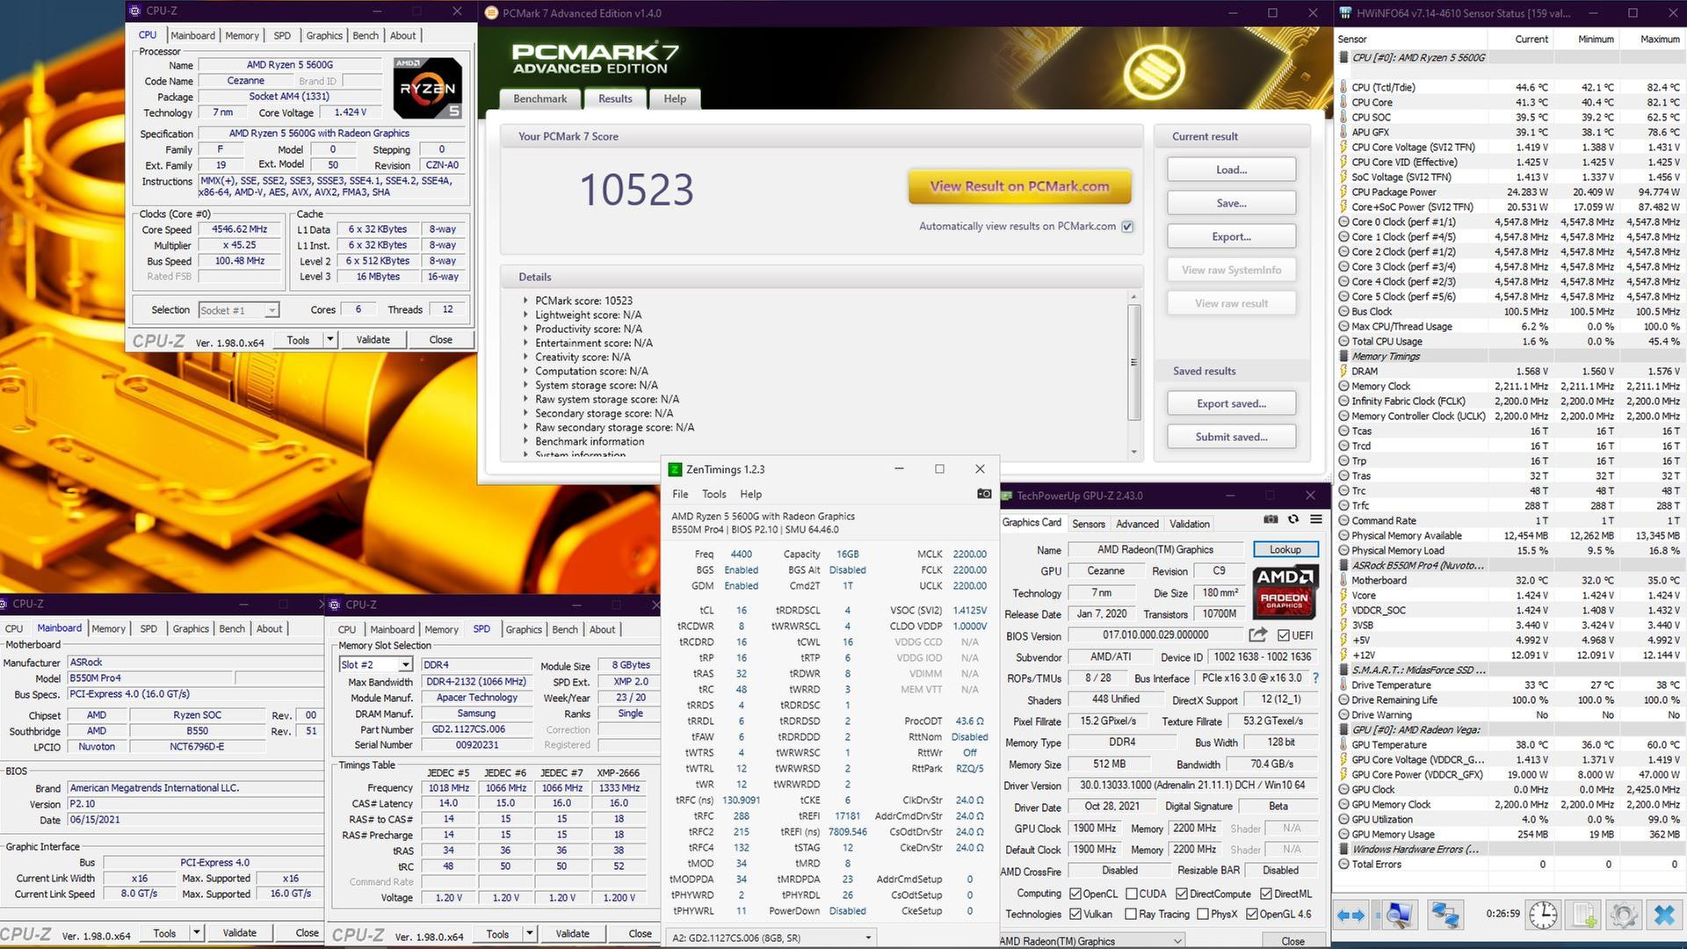Toggle automatically view results on PCMark.com
This screenshot has width=1687, height=949.
click(x=1127, y=227)
